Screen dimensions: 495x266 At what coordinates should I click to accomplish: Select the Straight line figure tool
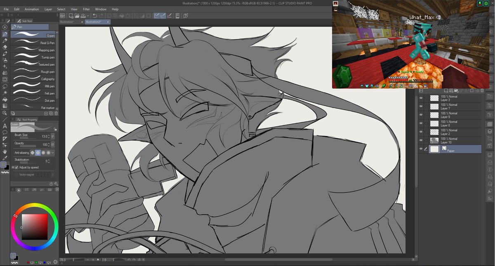click(x=5, y=119)
